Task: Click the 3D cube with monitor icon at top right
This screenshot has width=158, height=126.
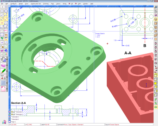Action: point(156,7)
